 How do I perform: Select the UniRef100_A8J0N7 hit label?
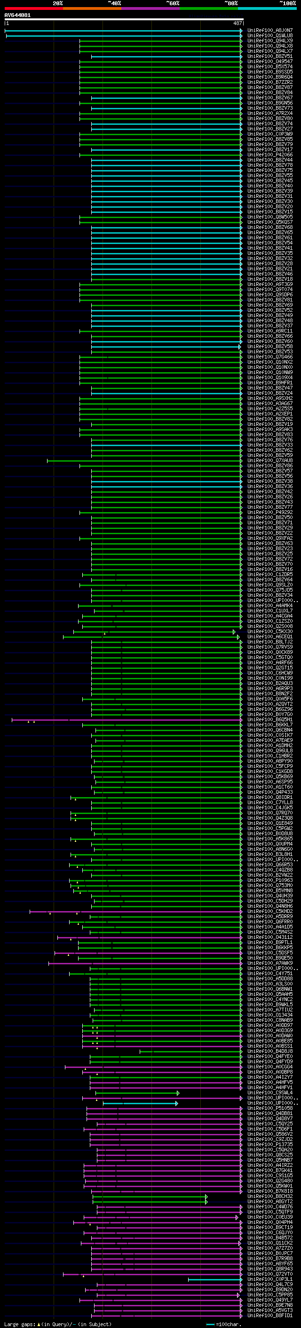[269, 31]
